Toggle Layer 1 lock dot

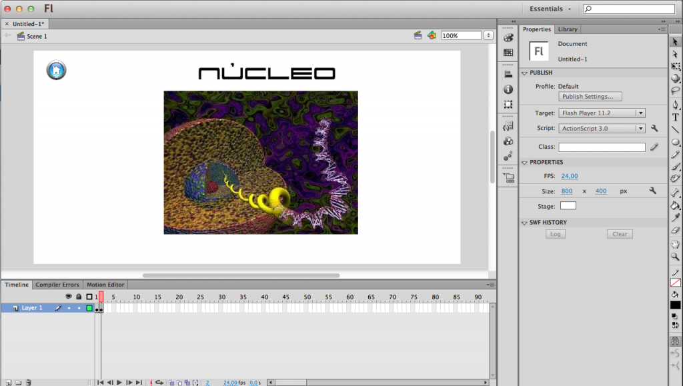pyautogui.click(x=79, y=308)
